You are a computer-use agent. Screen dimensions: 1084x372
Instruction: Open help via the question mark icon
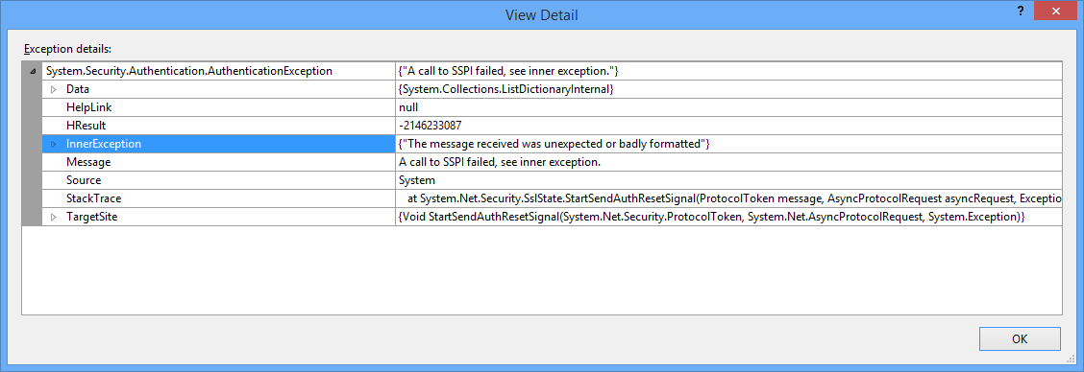[x=1021, y=12]
